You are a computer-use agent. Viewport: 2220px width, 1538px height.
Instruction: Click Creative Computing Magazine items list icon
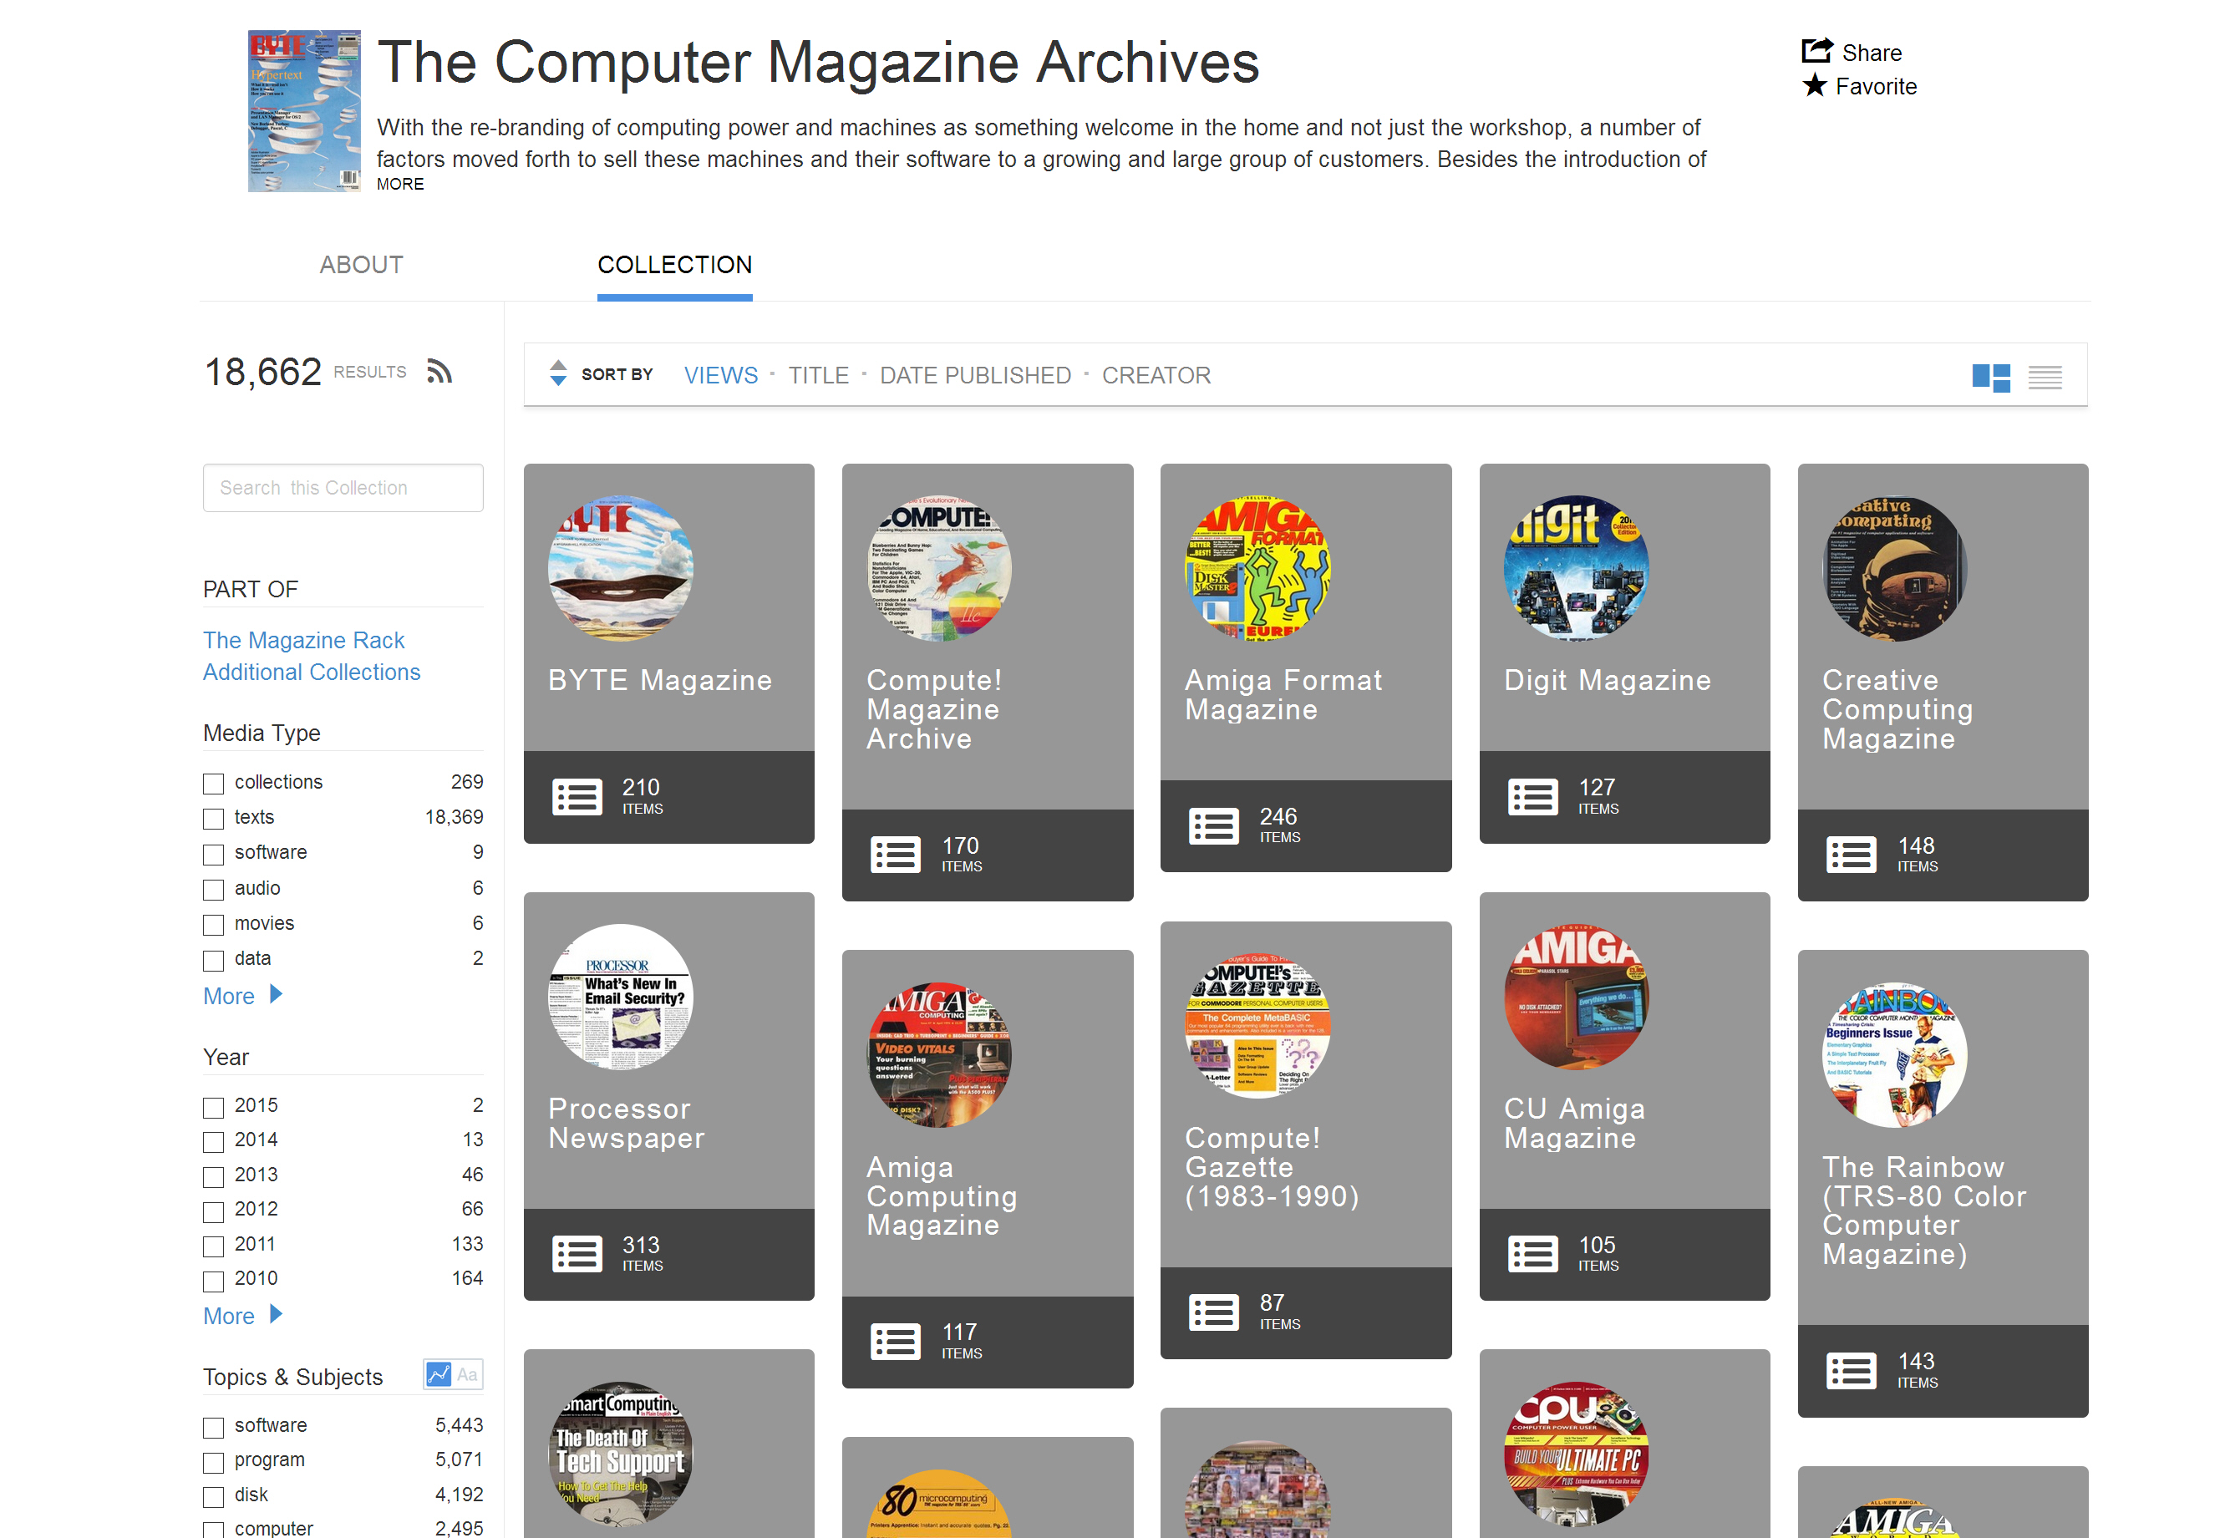tap(1850, 855)
